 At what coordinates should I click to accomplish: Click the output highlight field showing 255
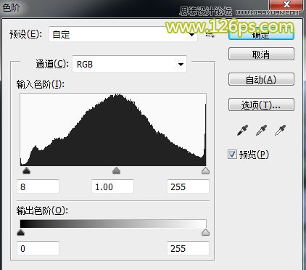(x=188, y=248)
